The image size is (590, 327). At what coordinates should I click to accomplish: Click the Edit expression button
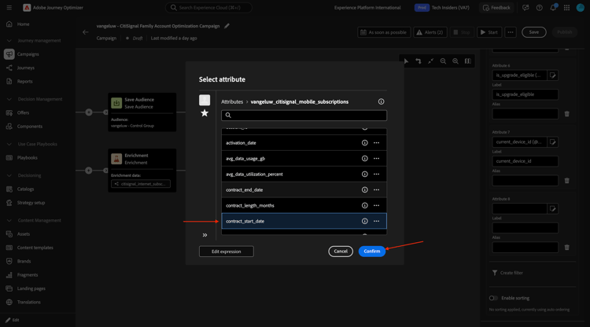tap(226, 252)
